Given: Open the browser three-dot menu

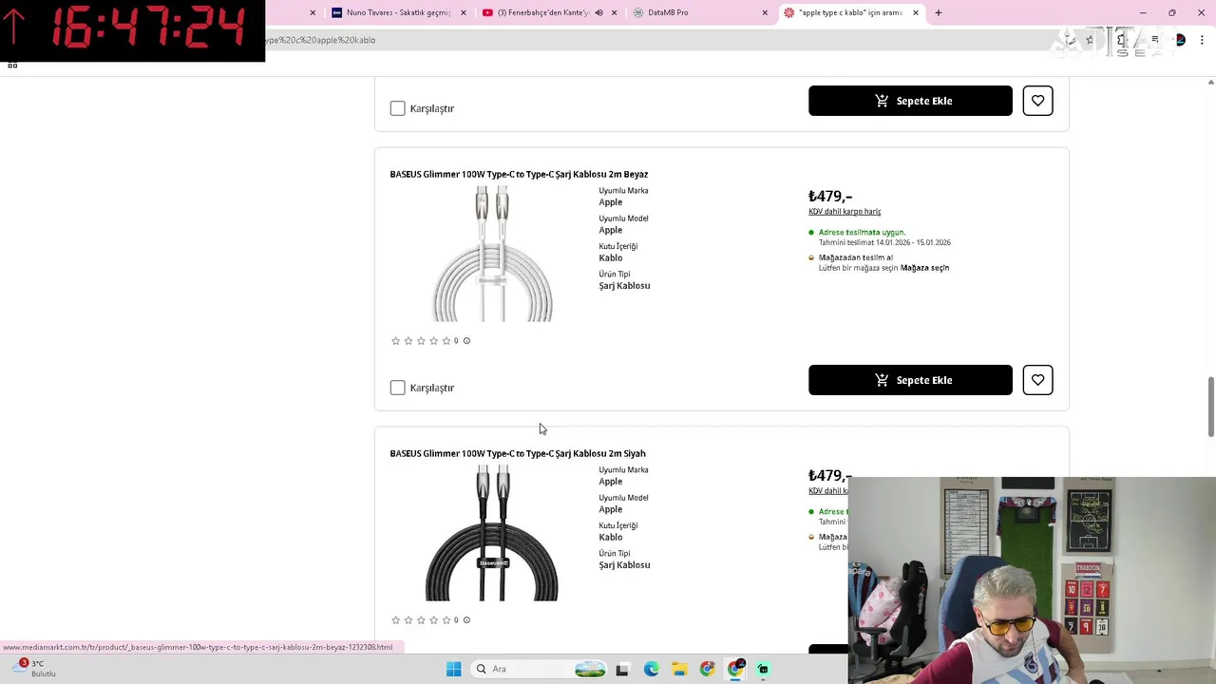Looking at the screenshot, I should [1204, 40].
